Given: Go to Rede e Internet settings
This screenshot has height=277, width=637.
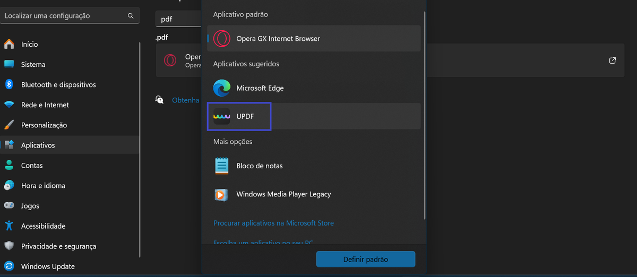Looking at the screenshot, I should point(70,105).
